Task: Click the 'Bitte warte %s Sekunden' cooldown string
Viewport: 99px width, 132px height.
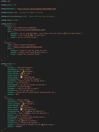Action: click(x=35, y=125)
